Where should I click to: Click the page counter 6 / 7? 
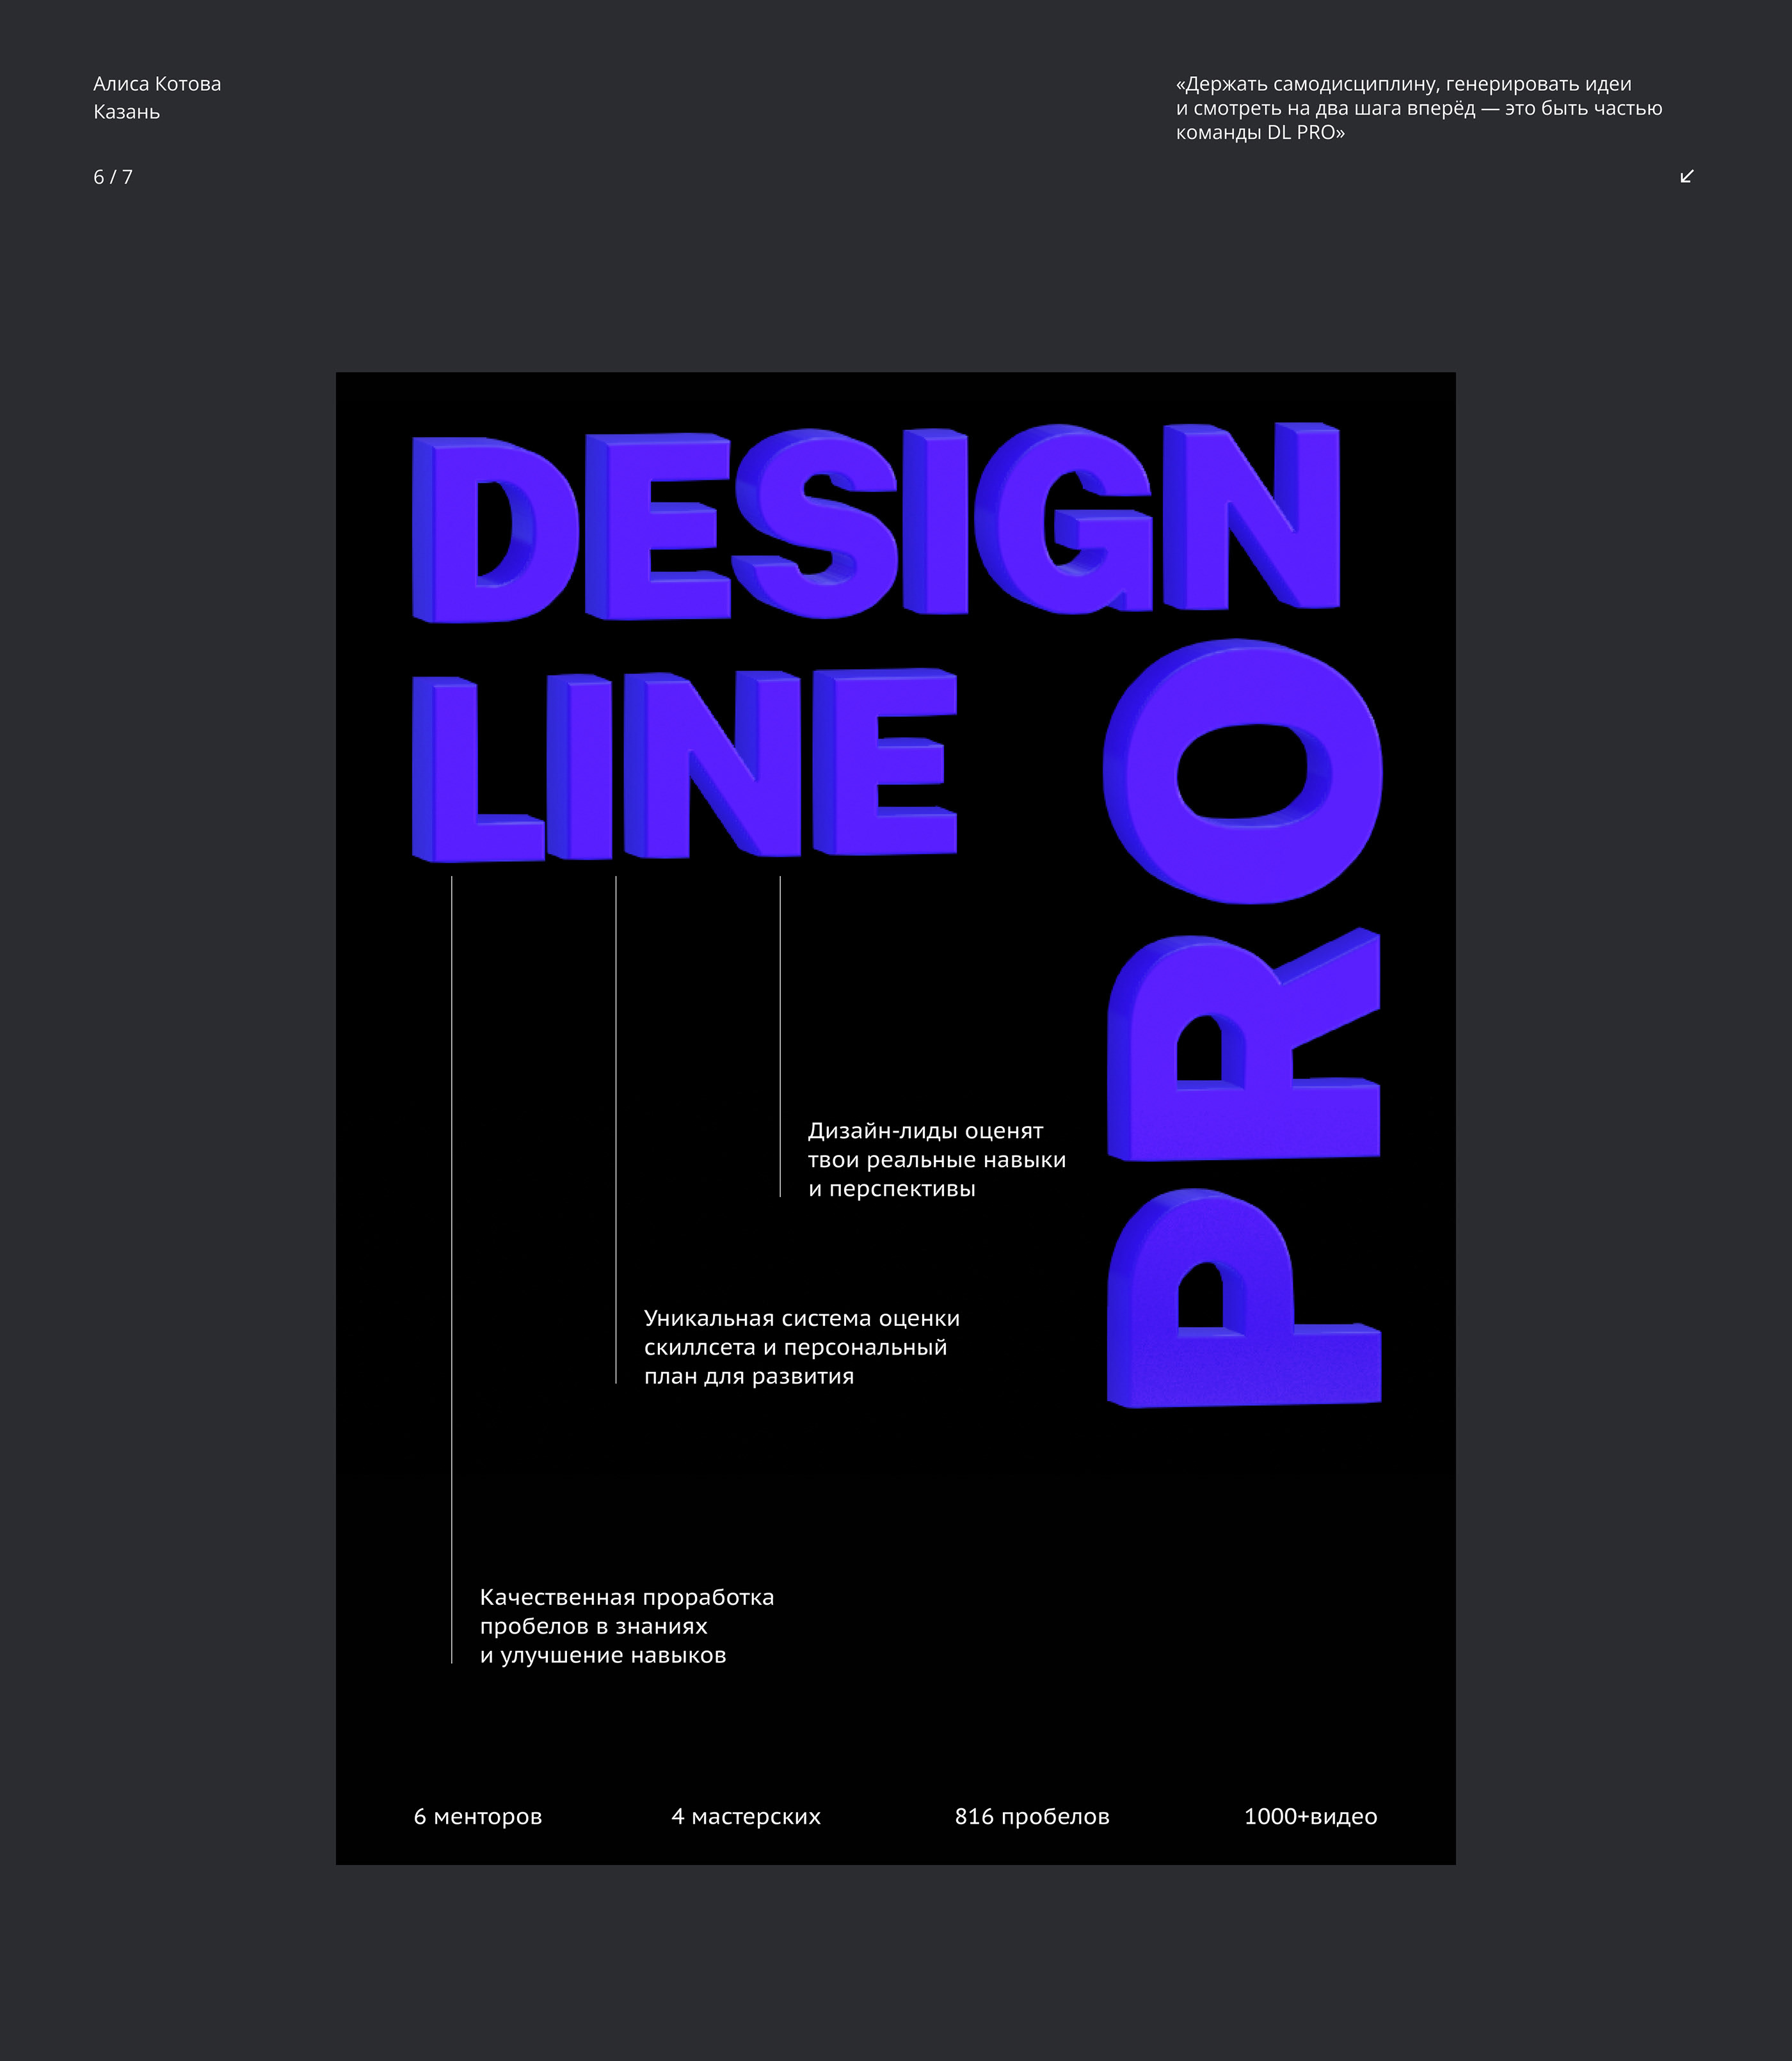point(113,177)
